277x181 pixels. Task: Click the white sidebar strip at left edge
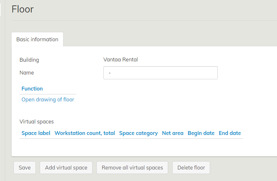click(0, 9)
